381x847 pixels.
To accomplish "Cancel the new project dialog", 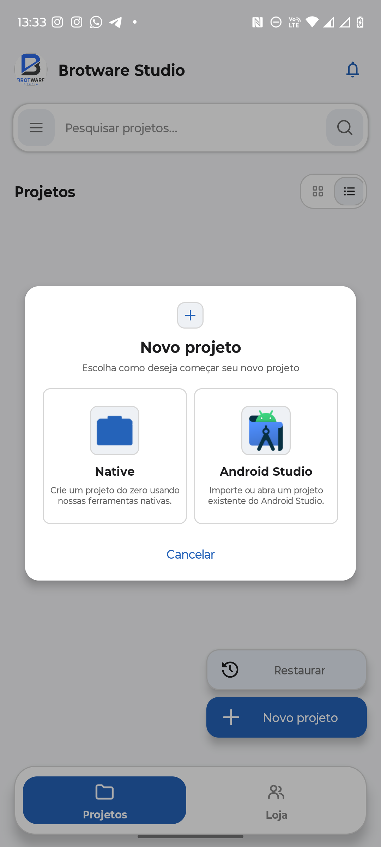I will coord(190,554).
